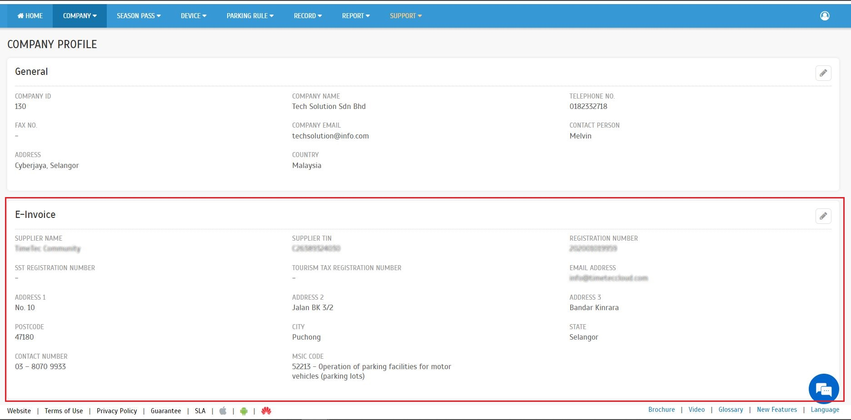Open the live chat bubble
This screenshot has height=420, width=851.
[823, 389]
